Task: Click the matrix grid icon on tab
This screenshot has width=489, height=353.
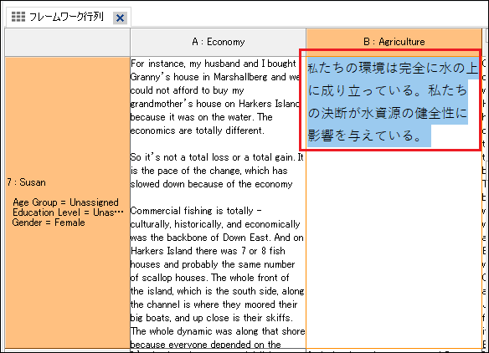Action: (18, 17)
